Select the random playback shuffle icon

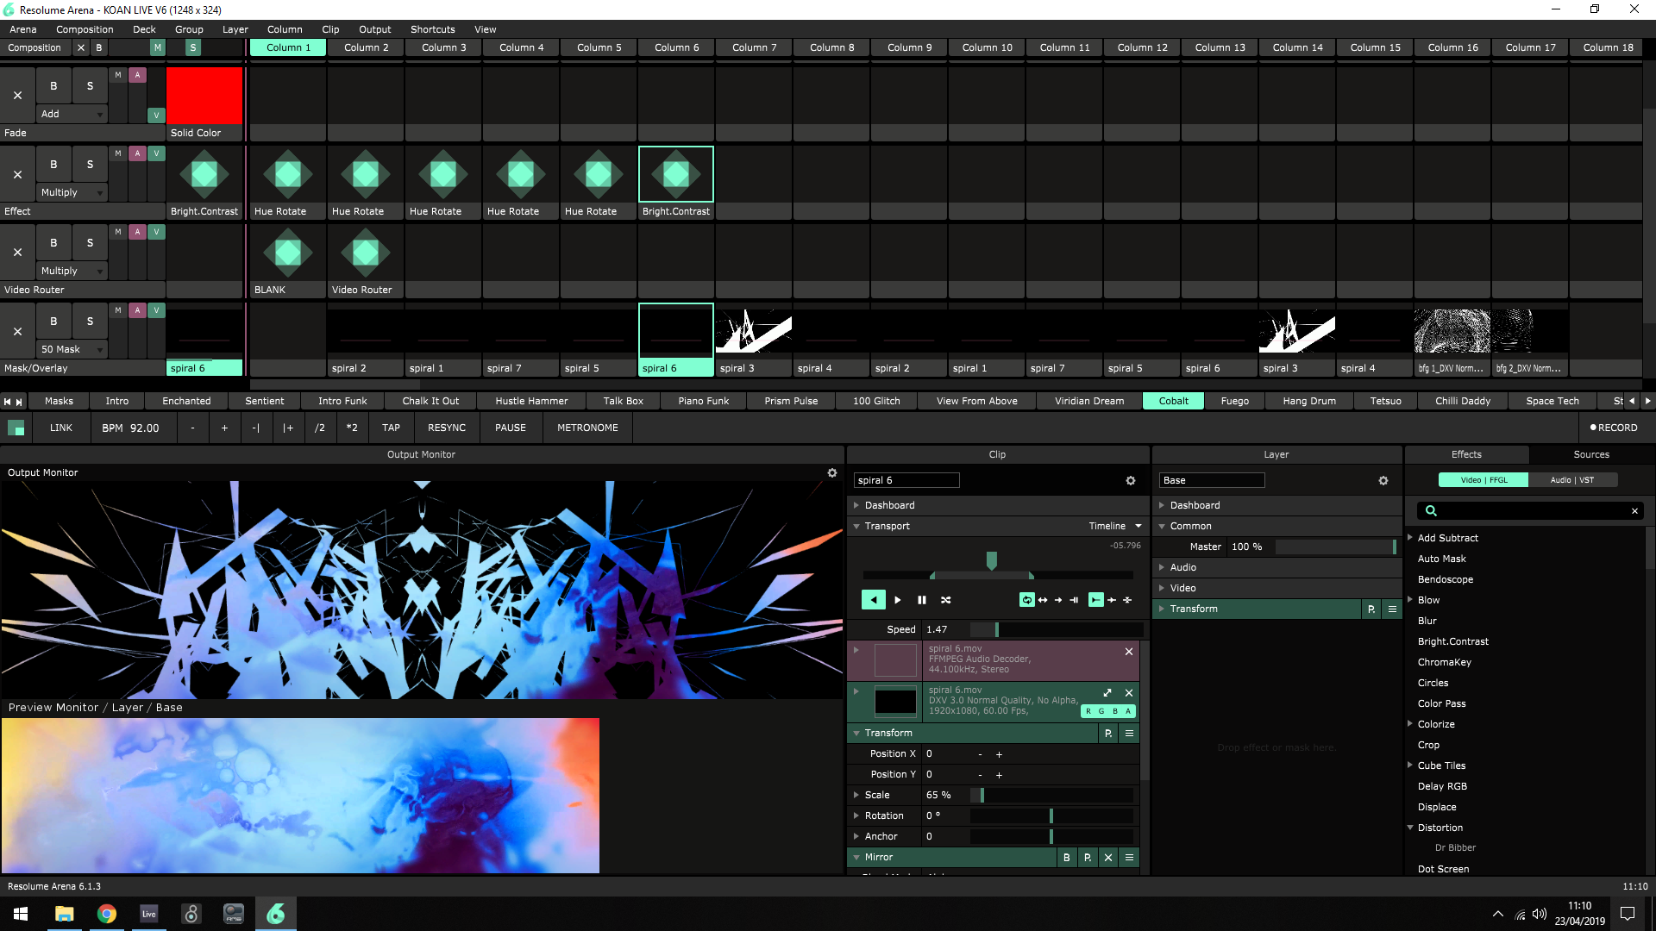945,600
